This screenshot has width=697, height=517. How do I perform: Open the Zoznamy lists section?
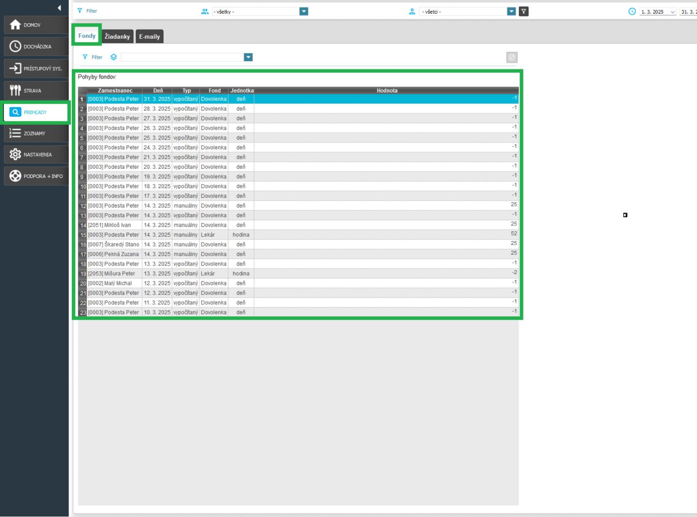point(36,133)
